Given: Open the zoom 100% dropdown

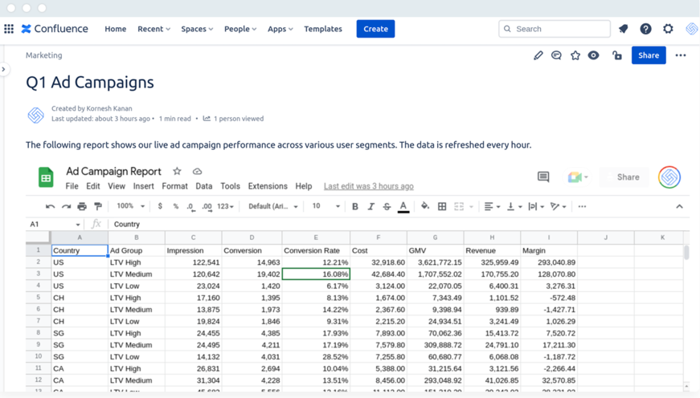Looking at the screenshot, I should point(130,206).
